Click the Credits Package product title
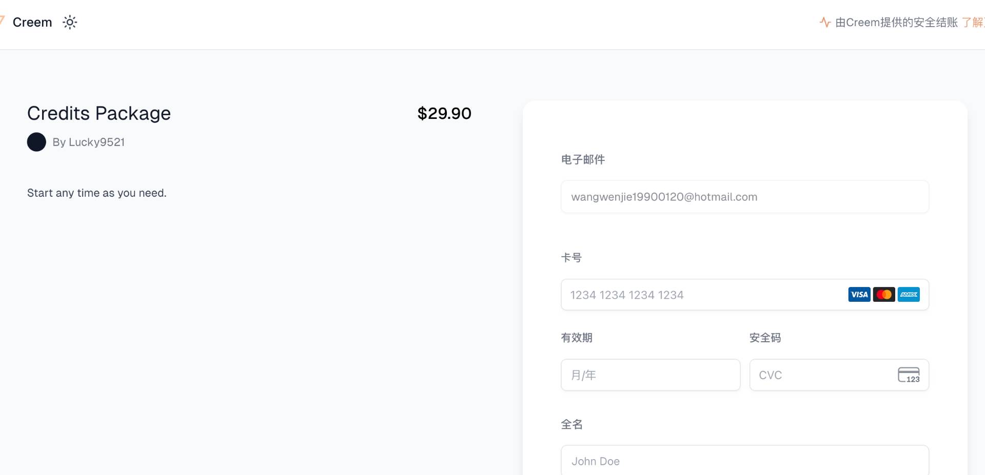Viewport: 985px width, 475px height. 99,113
